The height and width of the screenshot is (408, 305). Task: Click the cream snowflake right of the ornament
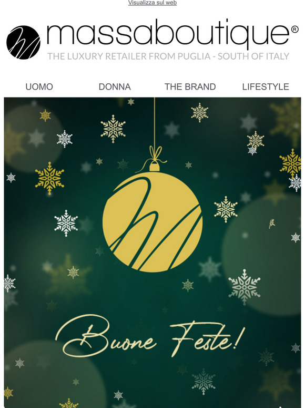pos(226,209)
